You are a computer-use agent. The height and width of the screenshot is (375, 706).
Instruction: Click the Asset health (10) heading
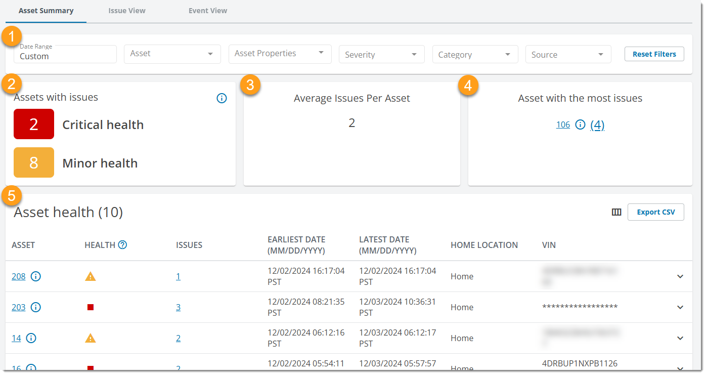coord(68,212)
